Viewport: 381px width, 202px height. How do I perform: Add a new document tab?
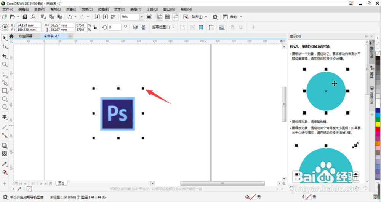click(x=70, y=36)
